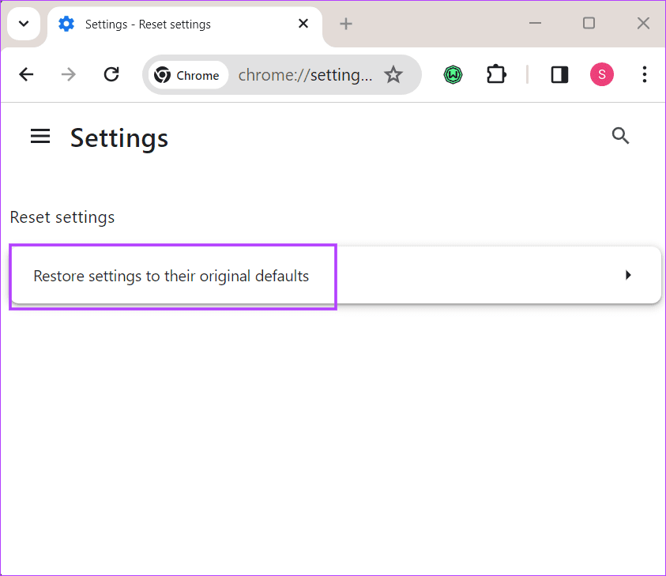The width and height of the screenshot is (666, 576).
Task: Expand the Restore settings row arrow
Action: point(628,275)
